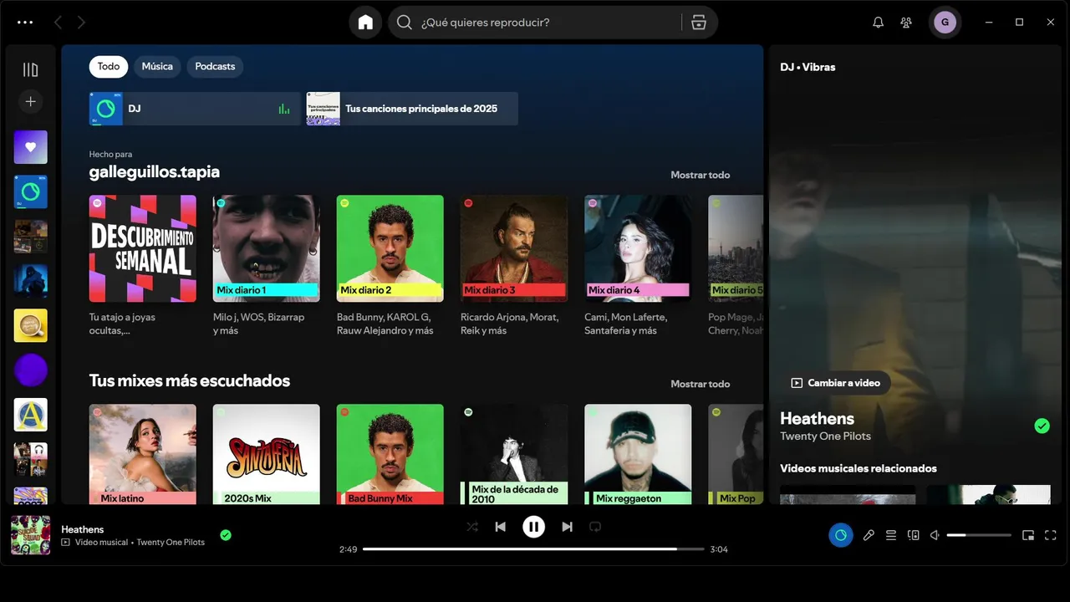
Task: Click DJ • Vibras panel header
Action: pos(808,67)
